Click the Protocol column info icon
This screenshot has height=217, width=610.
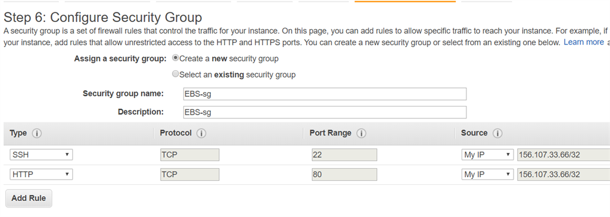(x=201, y=134)
